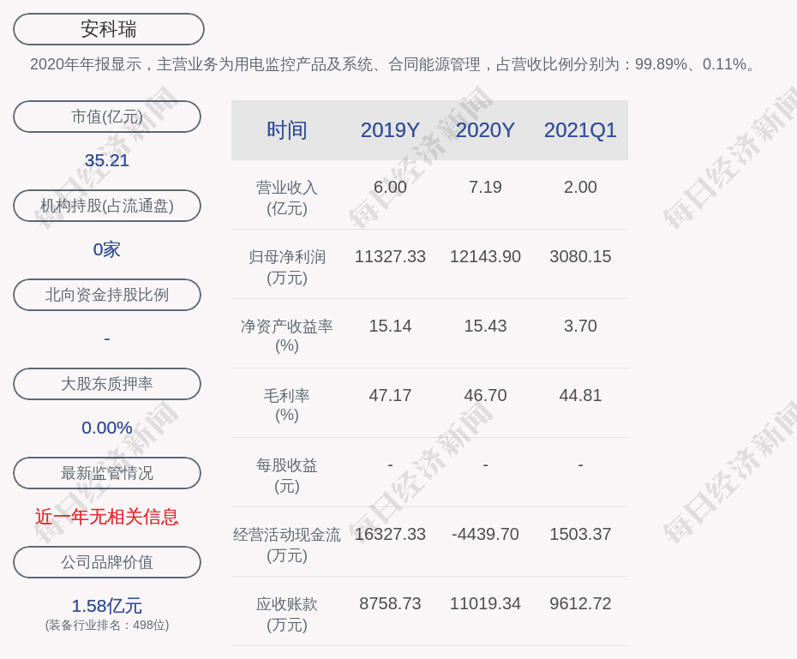The height and width of the screenshot is (659, 797).
Task: Click the 2019Y column header
Action: [x=390, y=130]
